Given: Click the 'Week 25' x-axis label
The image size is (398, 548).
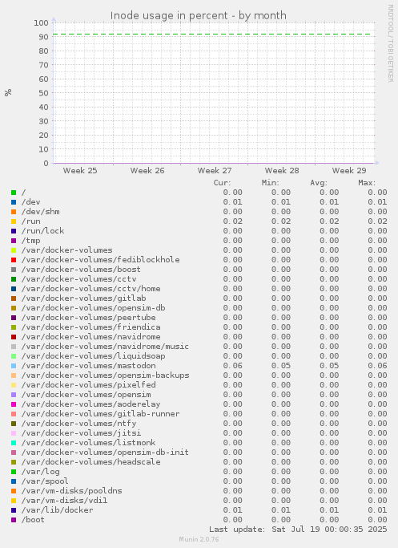Looking at the screenshot, I should click(80, 171).
